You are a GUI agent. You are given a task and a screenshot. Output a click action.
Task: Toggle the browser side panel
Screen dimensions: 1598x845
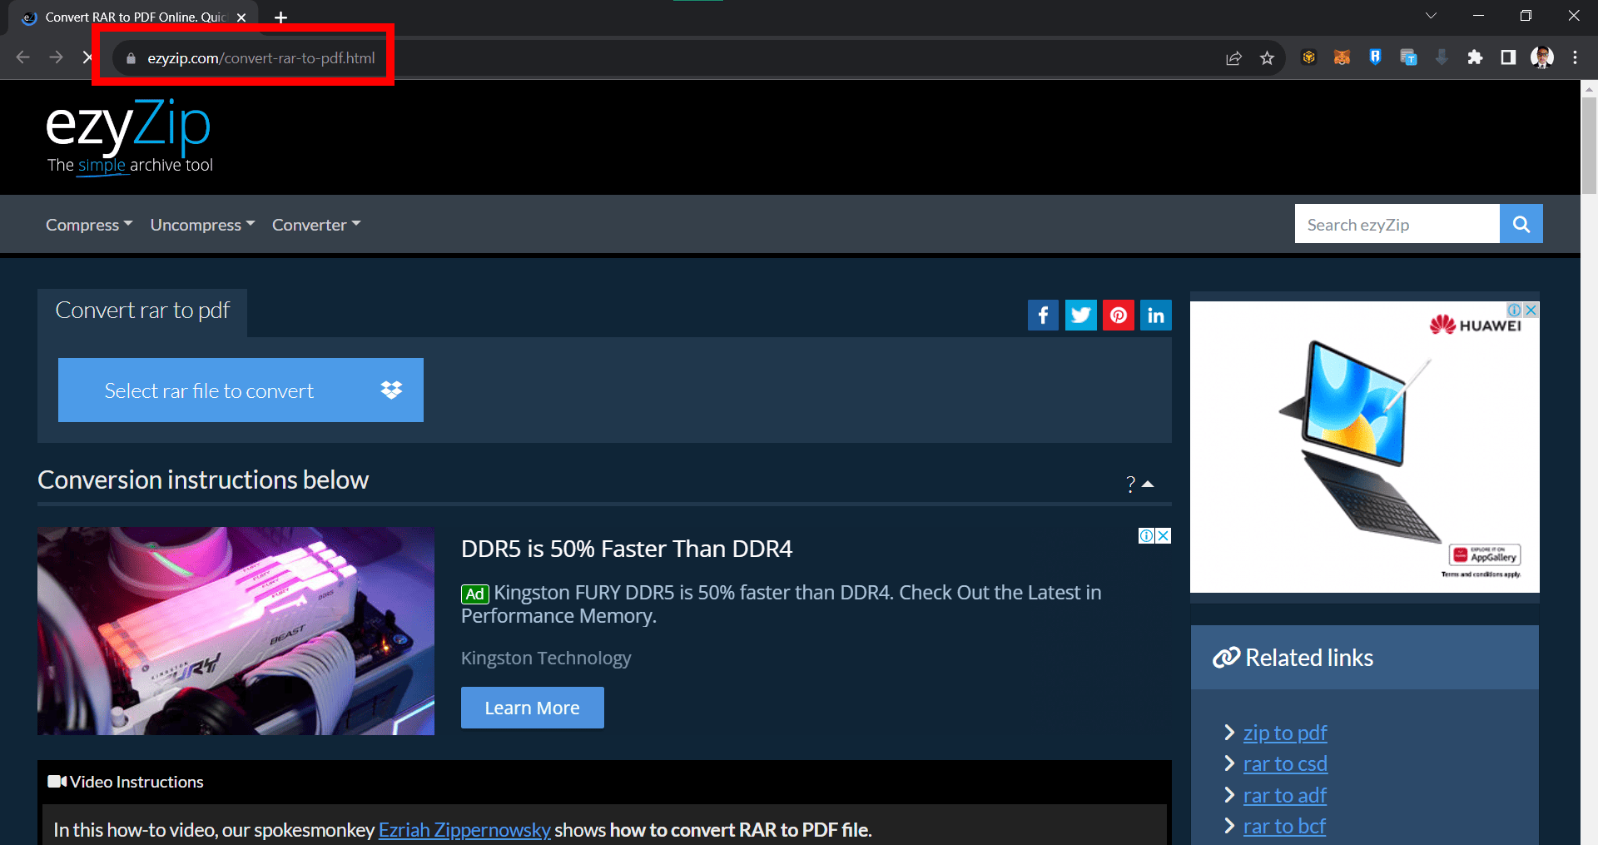tap(1508, 57)
